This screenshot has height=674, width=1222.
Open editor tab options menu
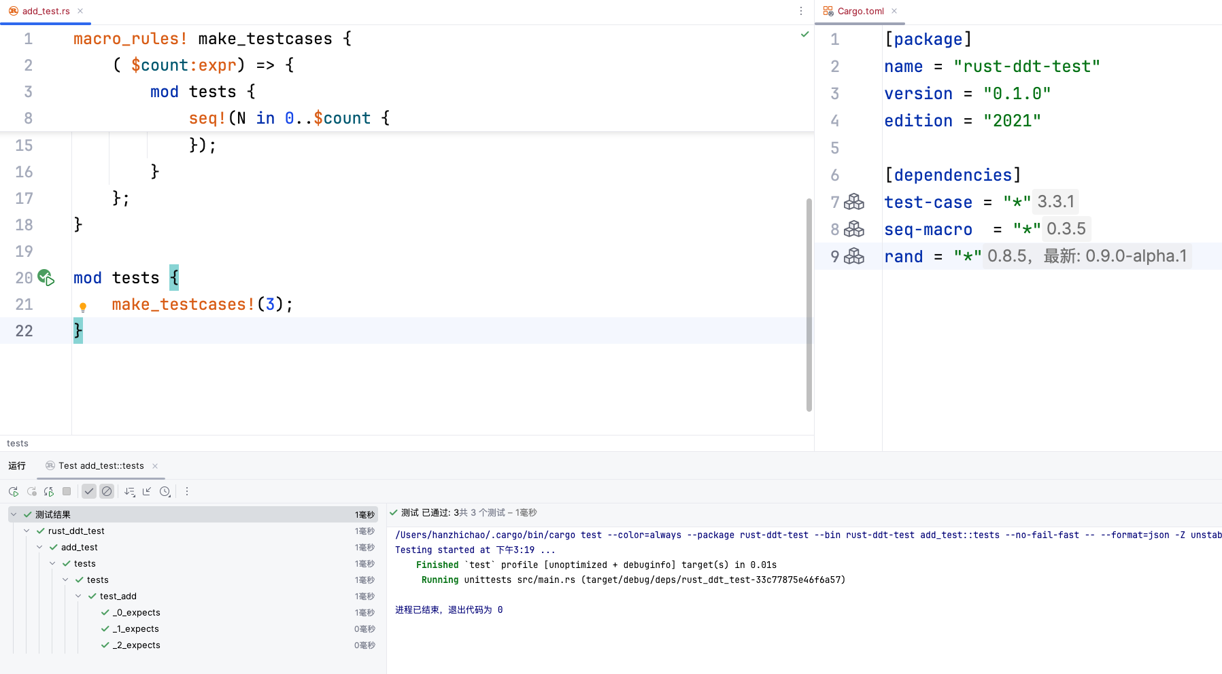tap(801, 11)
